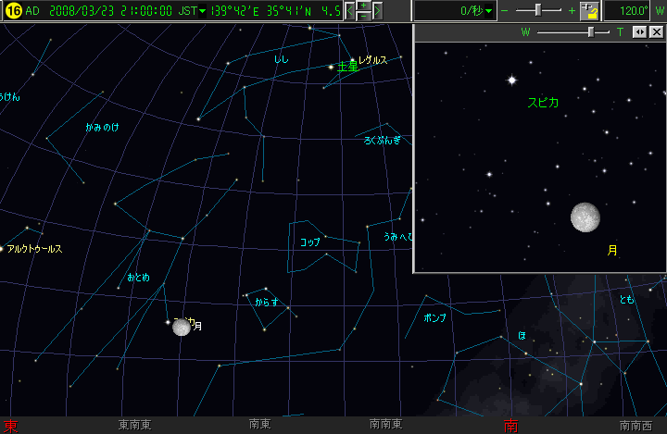Click the アルクトゥールス star label
667x434 pixels.
click(35, 249)
